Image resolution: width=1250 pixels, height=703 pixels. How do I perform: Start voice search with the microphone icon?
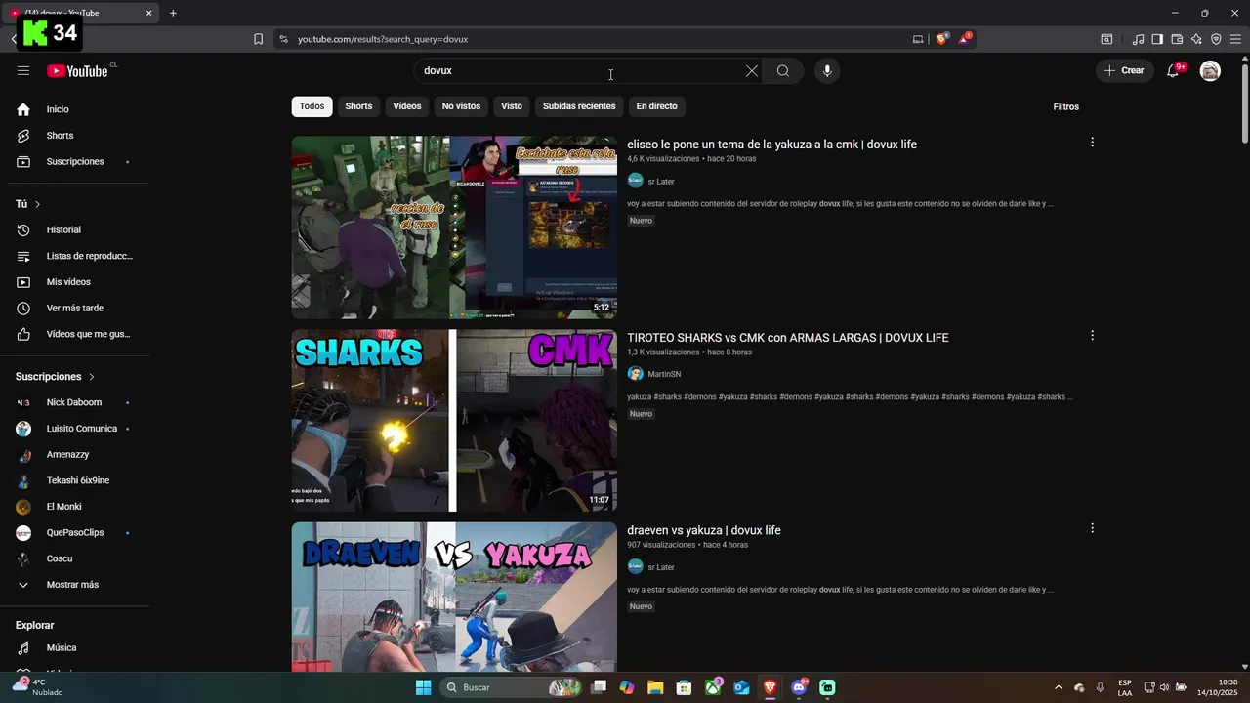coord(827,71)
